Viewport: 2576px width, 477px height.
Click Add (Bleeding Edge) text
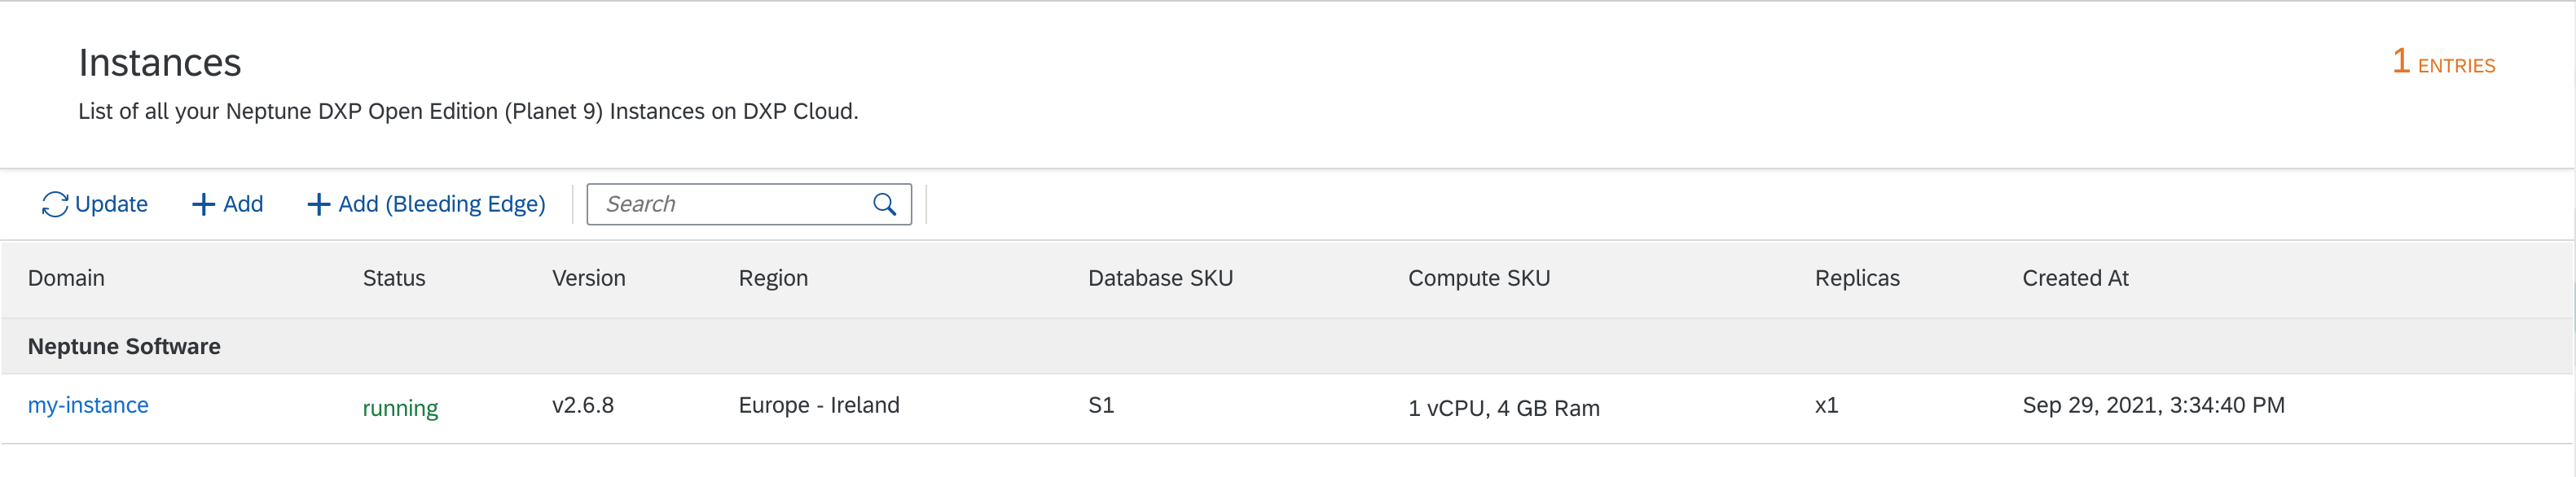442,204
